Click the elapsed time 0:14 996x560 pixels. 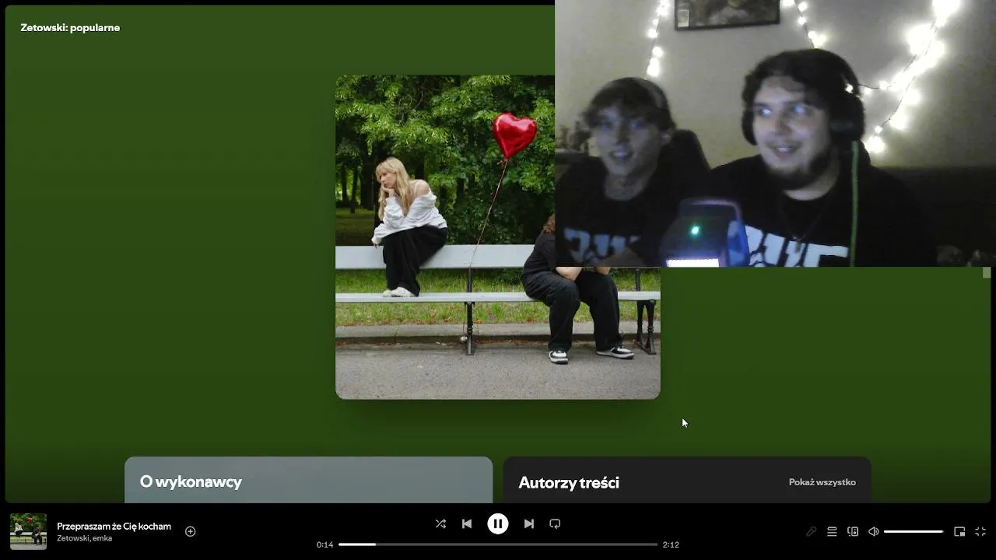324,544
